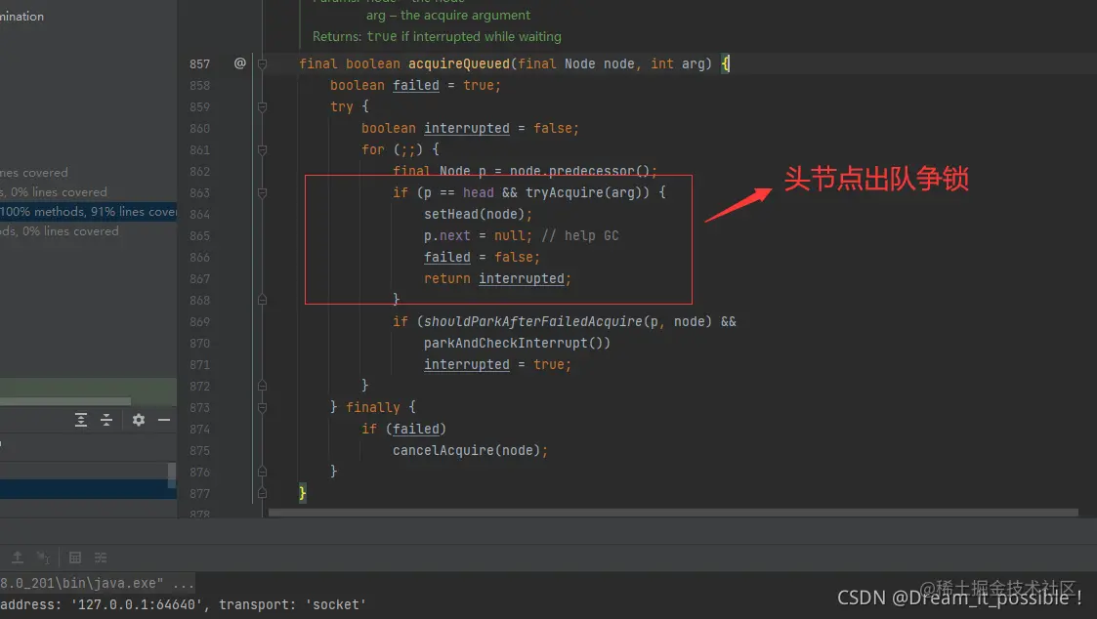The height and width of the screenshot is (619, 1097).
Task: Collapse the try block fold at line 859
Action: pos(263,107)
